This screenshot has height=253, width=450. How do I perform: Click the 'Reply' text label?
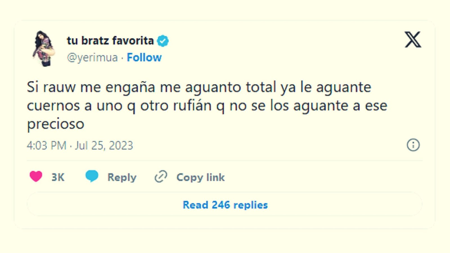(x=122, y=177)
